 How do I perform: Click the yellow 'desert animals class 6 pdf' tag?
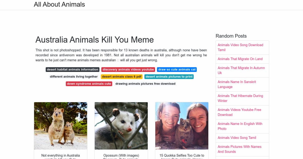coord(122,77)
